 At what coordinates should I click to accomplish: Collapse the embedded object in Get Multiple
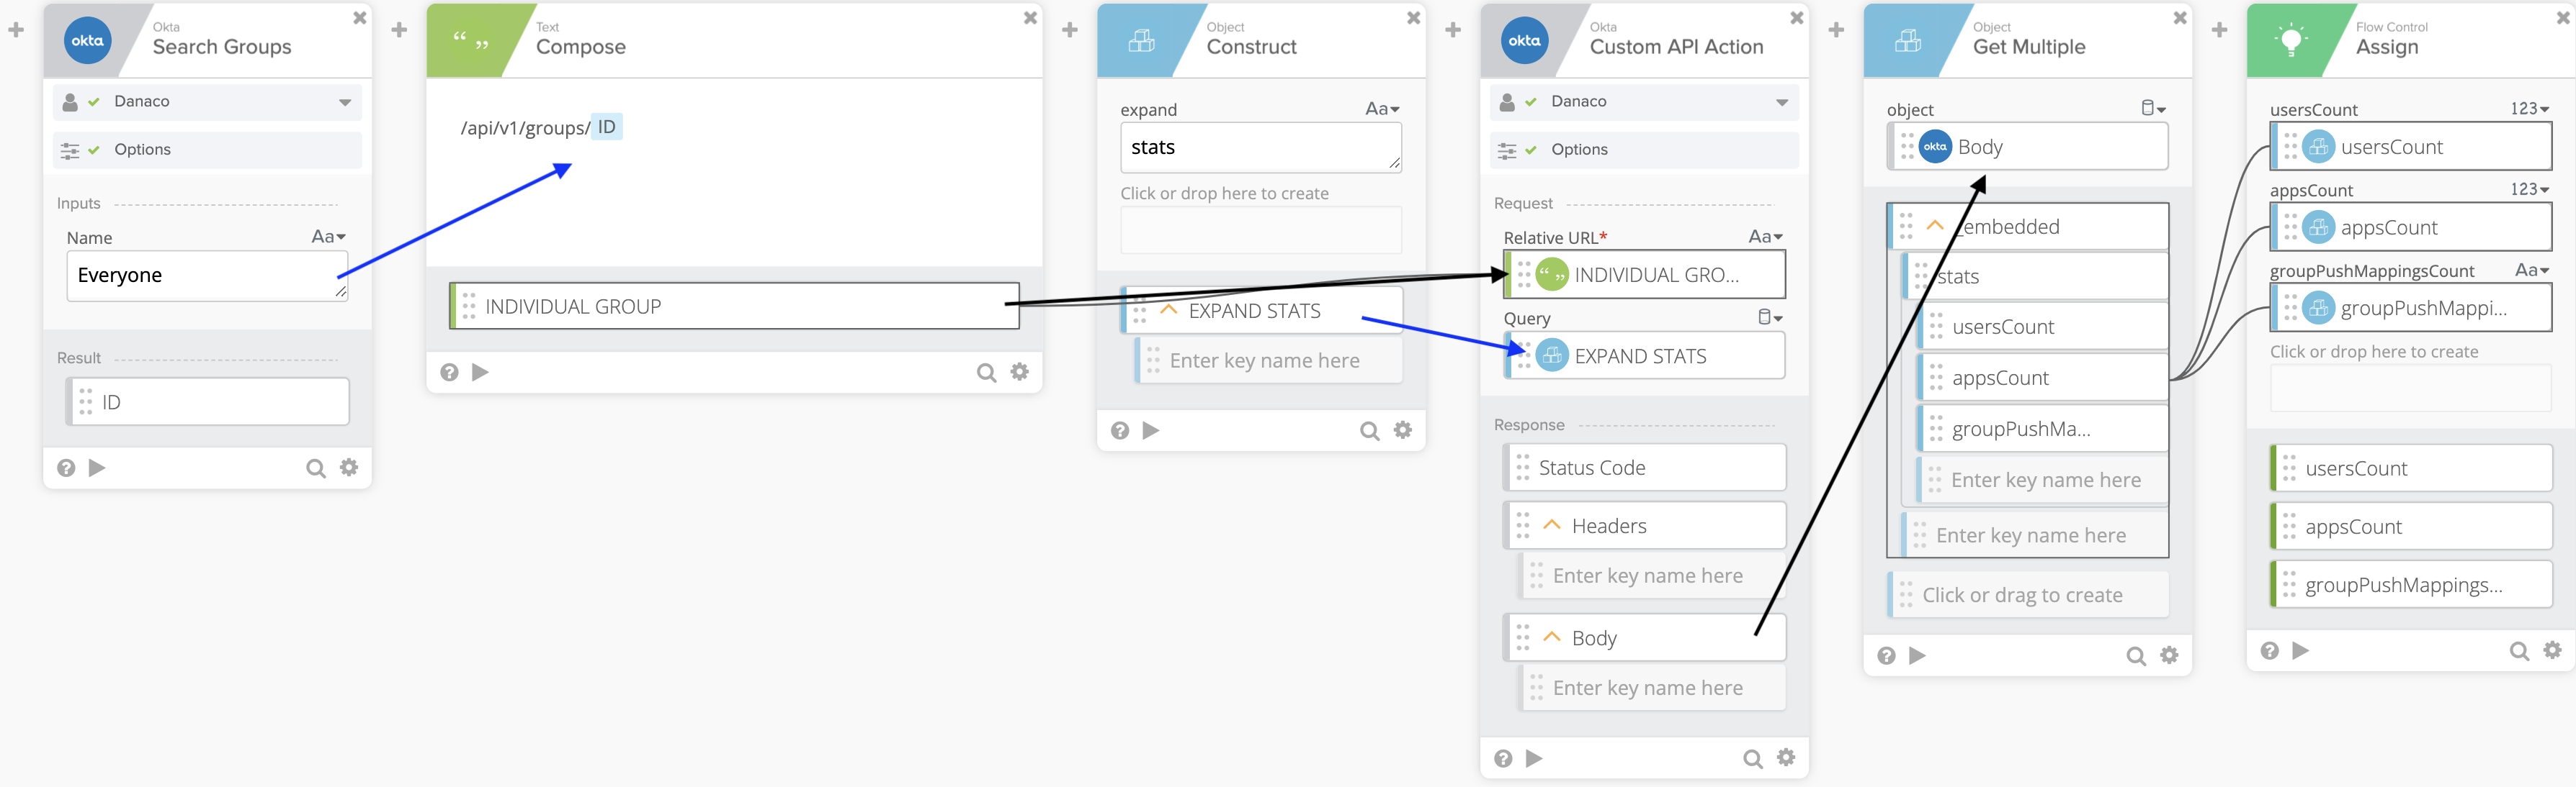click(x=1935, y=226)
